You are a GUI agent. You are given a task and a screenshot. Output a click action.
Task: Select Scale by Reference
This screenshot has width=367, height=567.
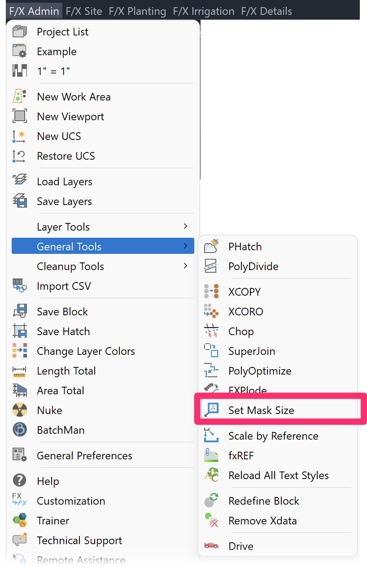(x=273, y=436)
